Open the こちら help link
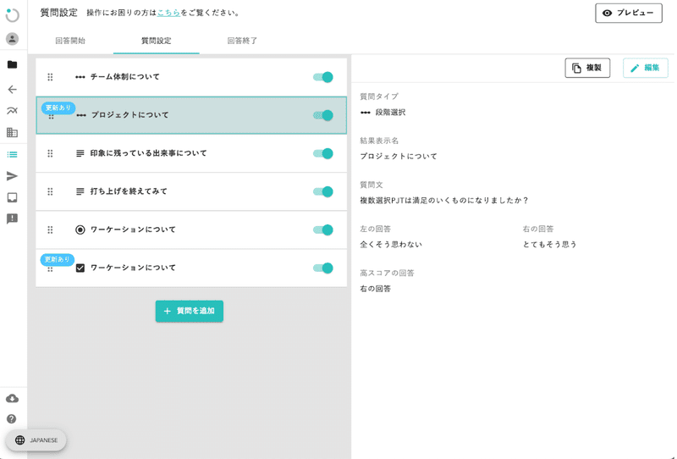 [x=168, y=13]
